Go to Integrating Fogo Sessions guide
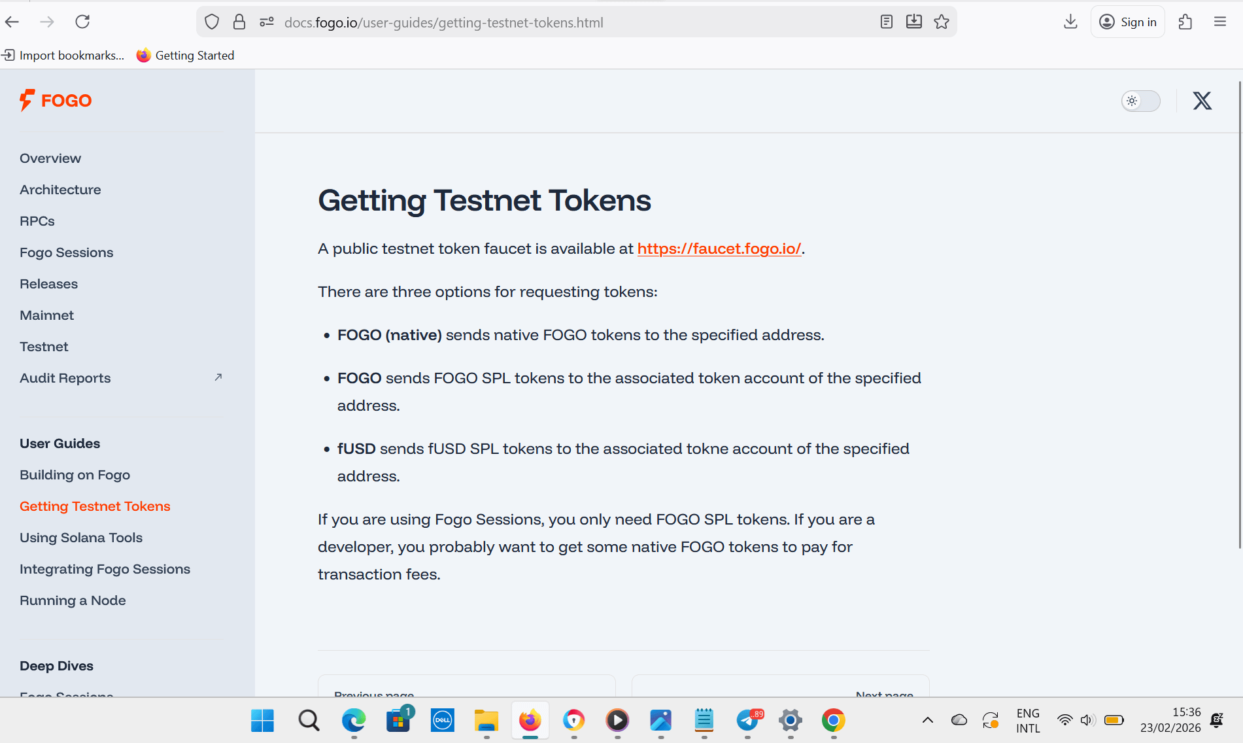1243x743 pixels. (x=105, y=569)
